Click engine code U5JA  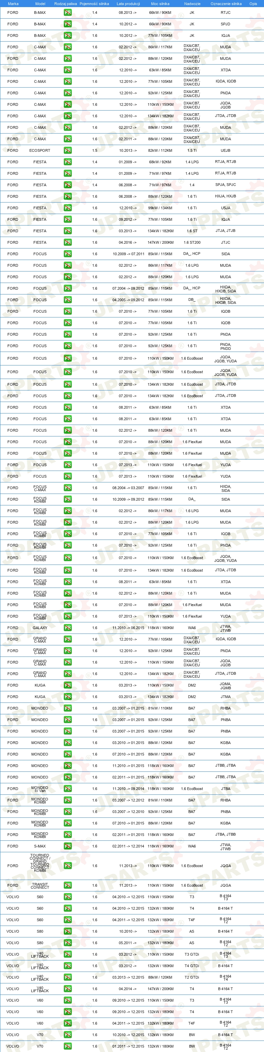point(226,208)
